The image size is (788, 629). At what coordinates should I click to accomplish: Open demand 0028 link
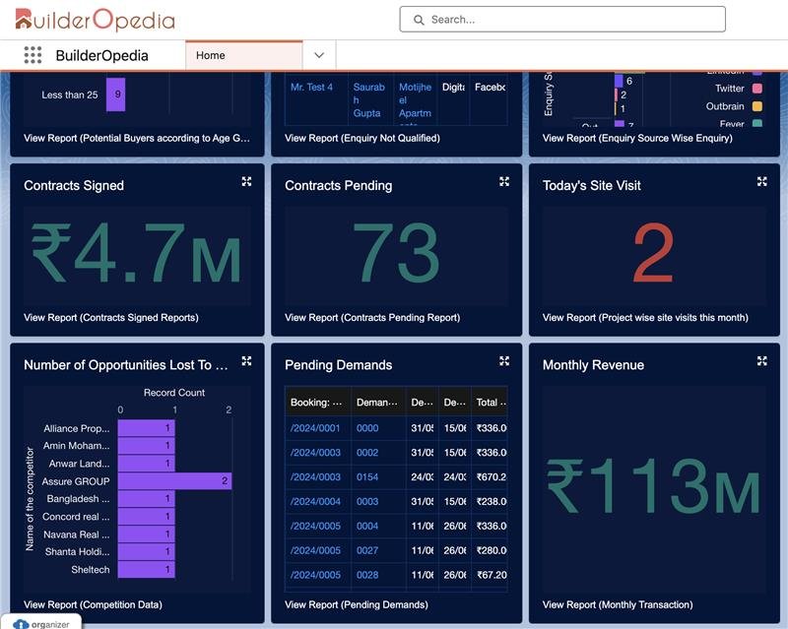coord(367,575)
